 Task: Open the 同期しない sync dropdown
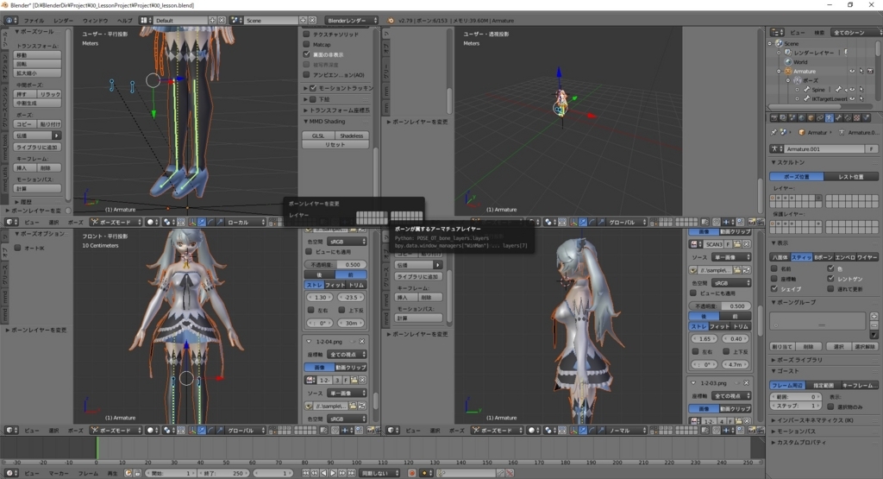pyautogui.click(x=379, y=473)
